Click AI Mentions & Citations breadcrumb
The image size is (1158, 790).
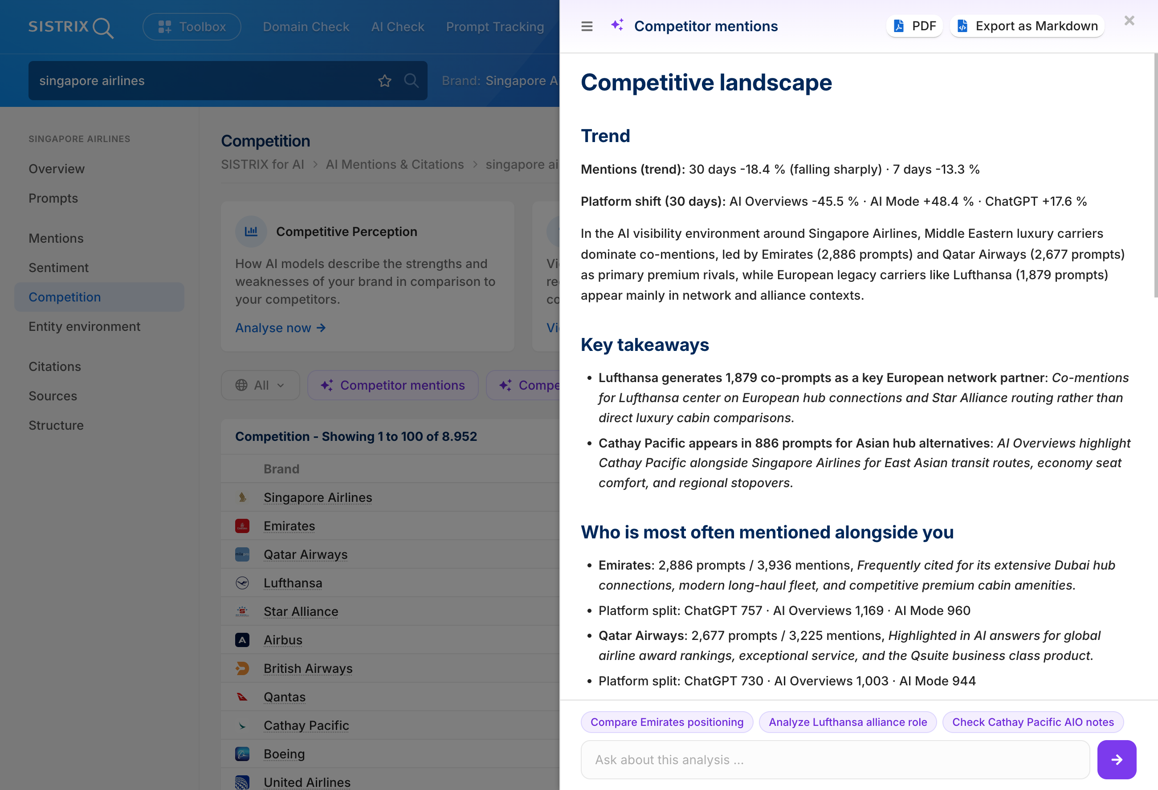pos(395,164)
